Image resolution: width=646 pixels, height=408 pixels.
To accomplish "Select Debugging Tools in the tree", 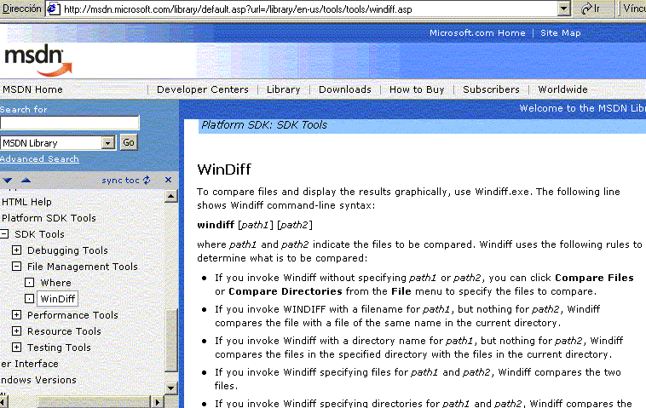I will (67, 250).
